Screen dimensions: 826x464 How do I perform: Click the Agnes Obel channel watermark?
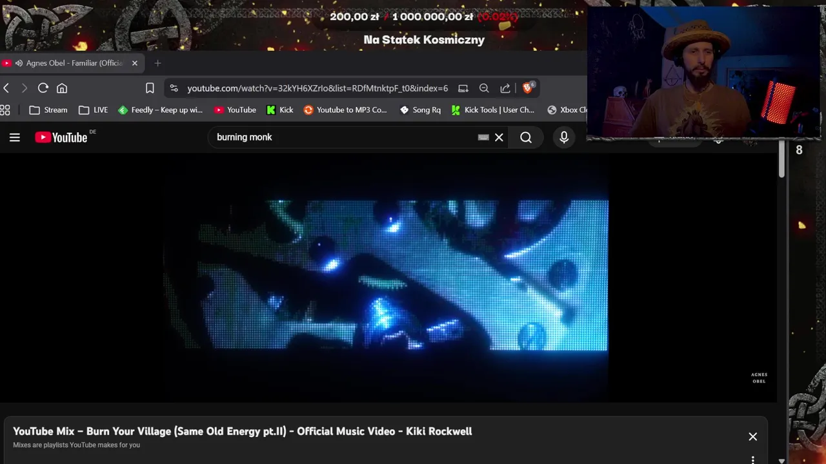pyautogui.click(x=759, y=378)
